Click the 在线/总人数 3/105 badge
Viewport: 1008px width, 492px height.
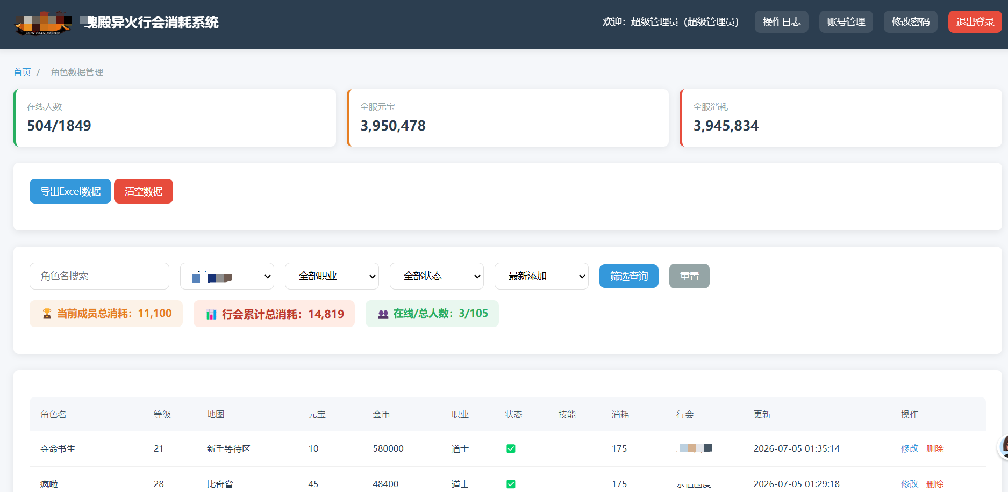pos(432,314)
